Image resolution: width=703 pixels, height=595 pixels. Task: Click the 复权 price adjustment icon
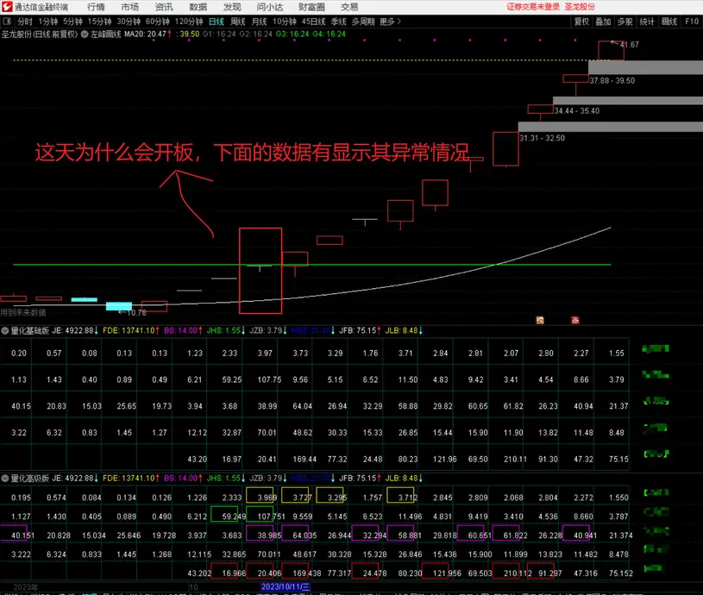click(581, 22)
